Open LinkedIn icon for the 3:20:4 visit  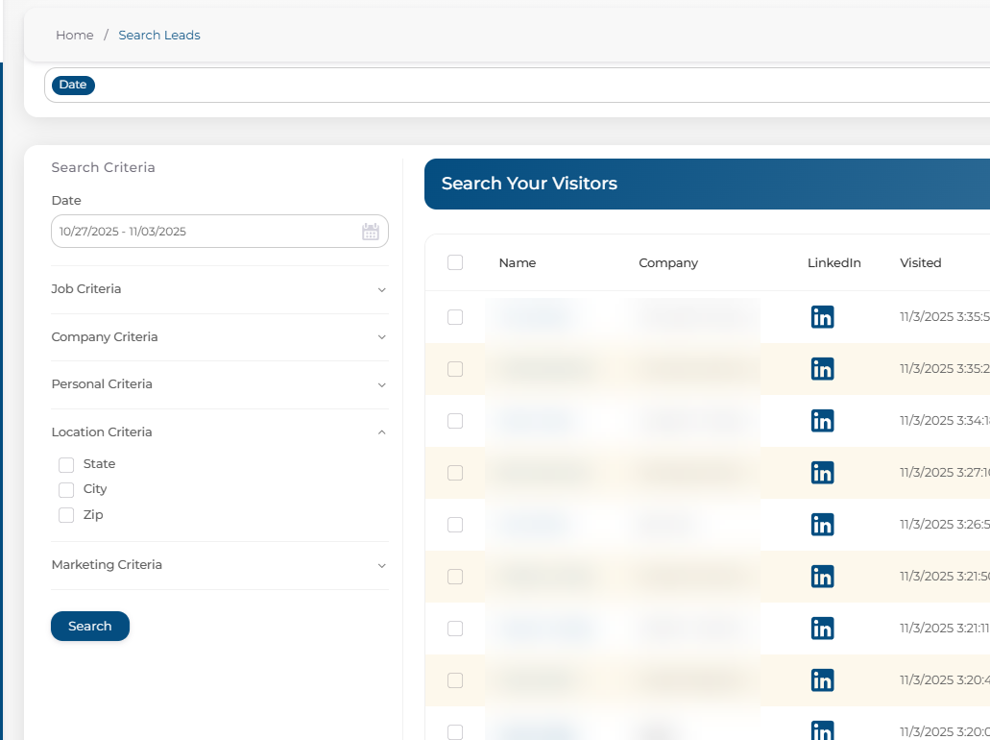click(x=822, y=680)
